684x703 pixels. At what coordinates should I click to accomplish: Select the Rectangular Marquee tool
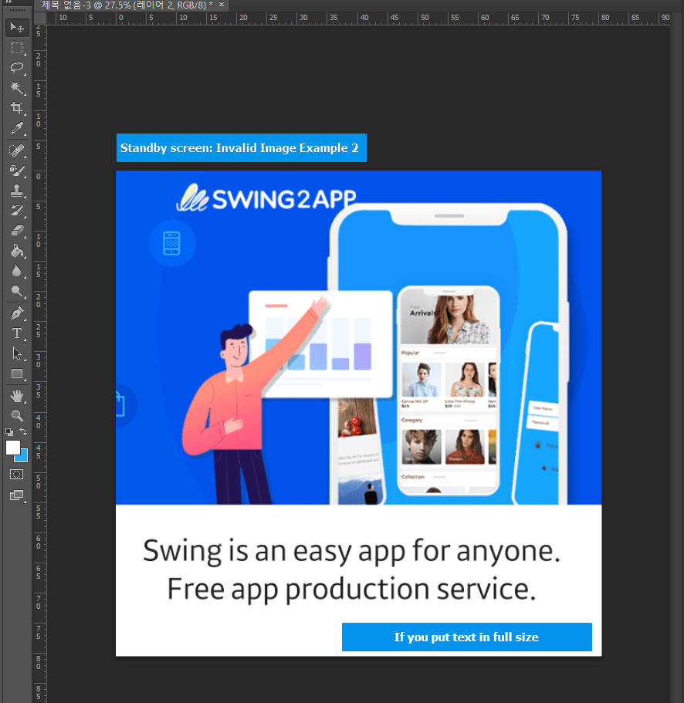point(17,48)
